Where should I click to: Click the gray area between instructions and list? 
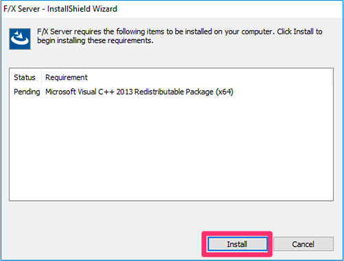(x=171, y=58)
